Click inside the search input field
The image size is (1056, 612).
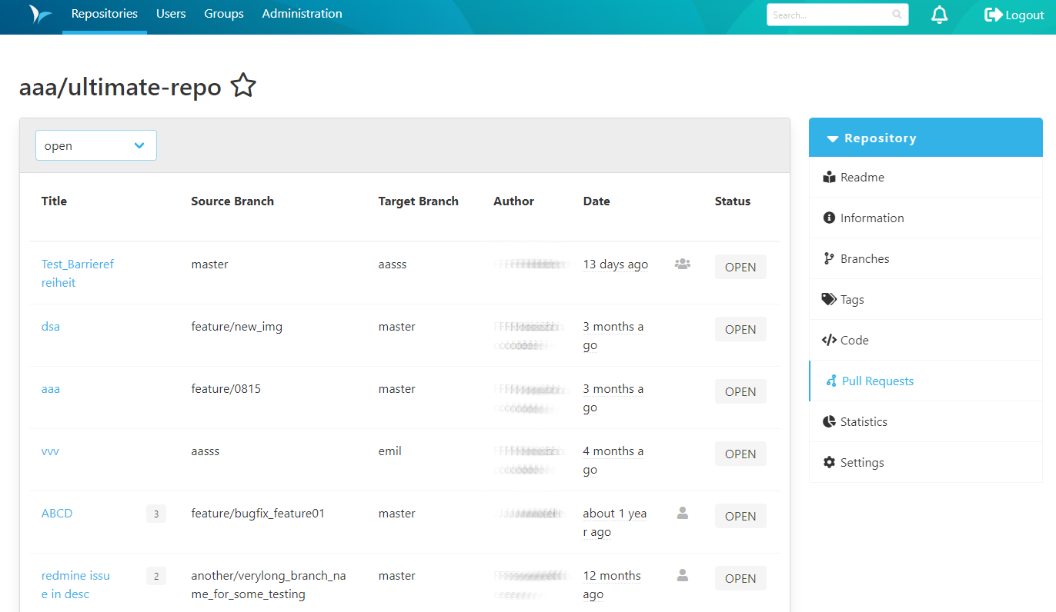click(x=824, y=14)
